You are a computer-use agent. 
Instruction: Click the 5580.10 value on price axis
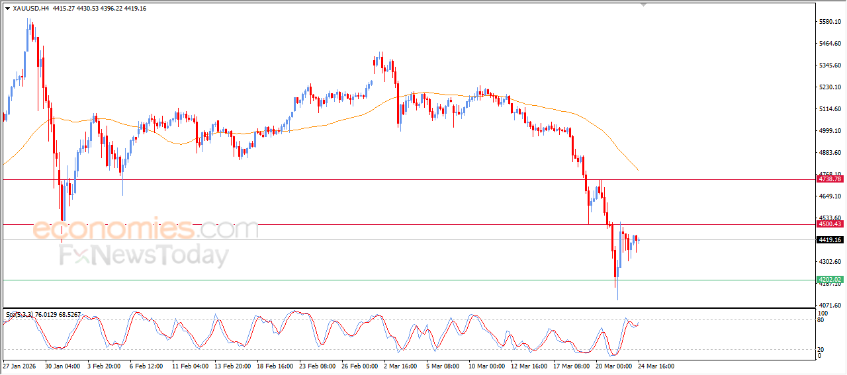point(830,22)
